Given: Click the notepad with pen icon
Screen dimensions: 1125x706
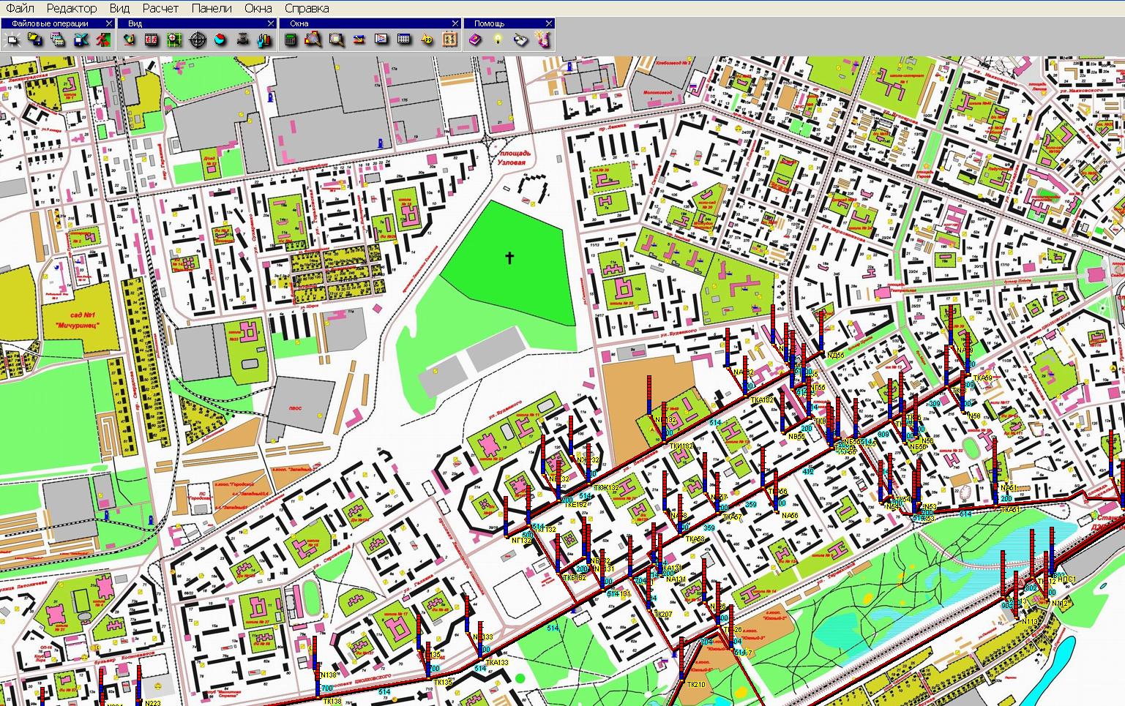Looking at the screenshot, I should [x=520, y=40].
